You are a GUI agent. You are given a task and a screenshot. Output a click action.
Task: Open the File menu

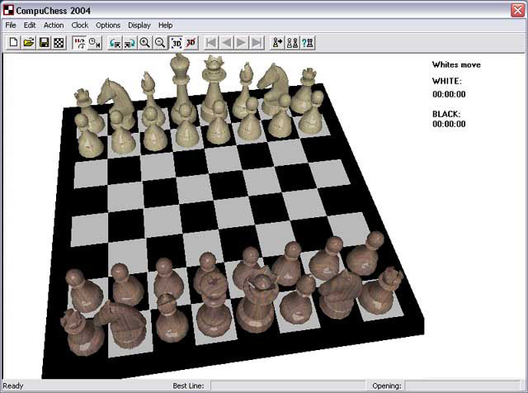tap(11, 26)
